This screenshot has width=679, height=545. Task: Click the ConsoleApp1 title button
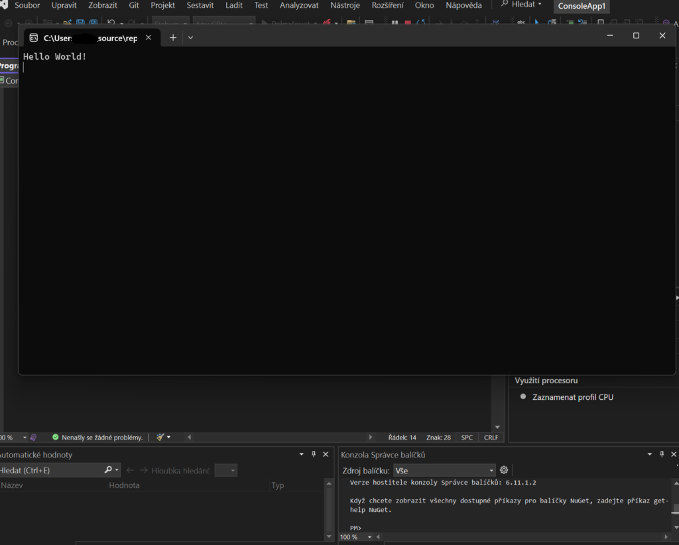click(581, 6)
